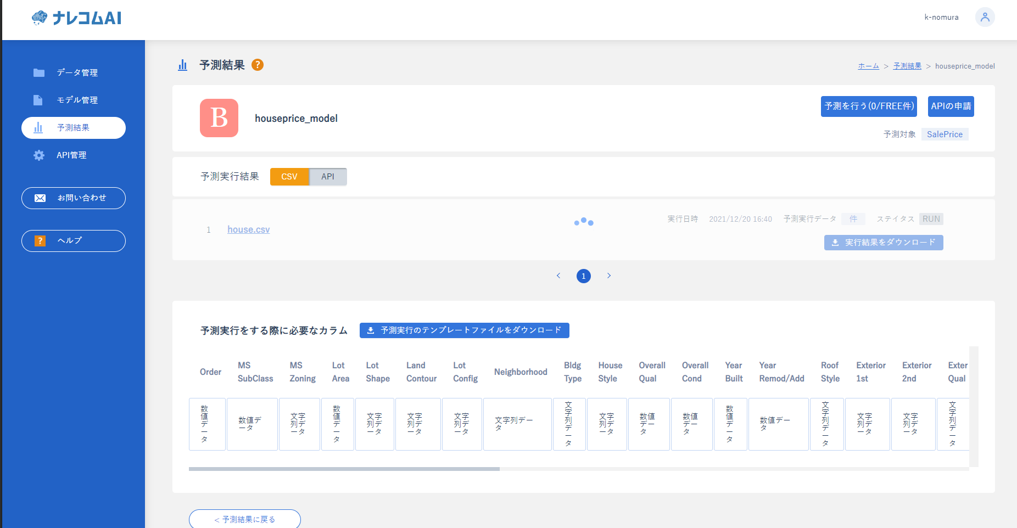Click the envelope icon in お問い合わせ
1017x528 pixels.
pyautogui.click(x=40, y=198)
